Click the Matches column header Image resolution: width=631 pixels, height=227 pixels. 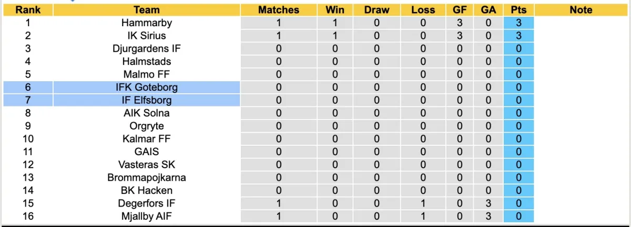coord(279,10)
